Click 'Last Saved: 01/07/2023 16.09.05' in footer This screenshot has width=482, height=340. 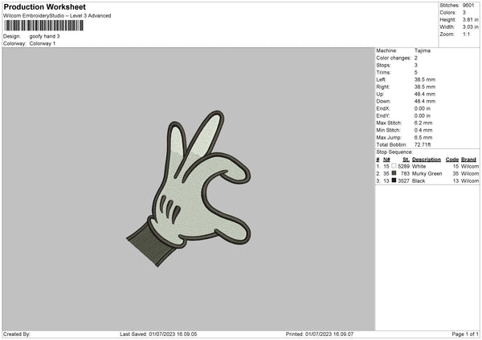click(158, 334)
